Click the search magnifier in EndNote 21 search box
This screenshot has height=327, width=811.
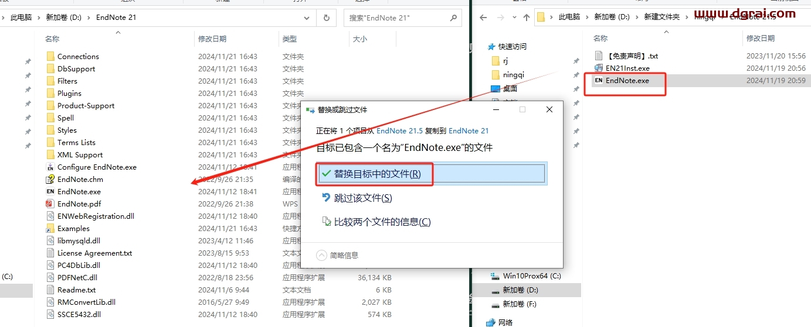(453, 18)
